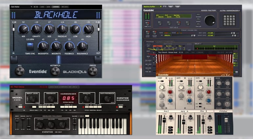Screen dimensions: 253x139
Task: Toggle the H910 POWER button
Action: [x=121, y=107]
